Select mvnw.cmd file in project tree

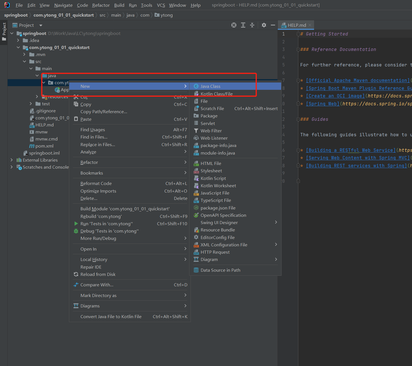click(x=44, y=139)
